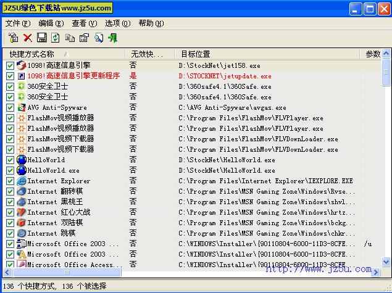
Task: Sort by 快捷方式名称 column header
Action: tap(64, 54)
